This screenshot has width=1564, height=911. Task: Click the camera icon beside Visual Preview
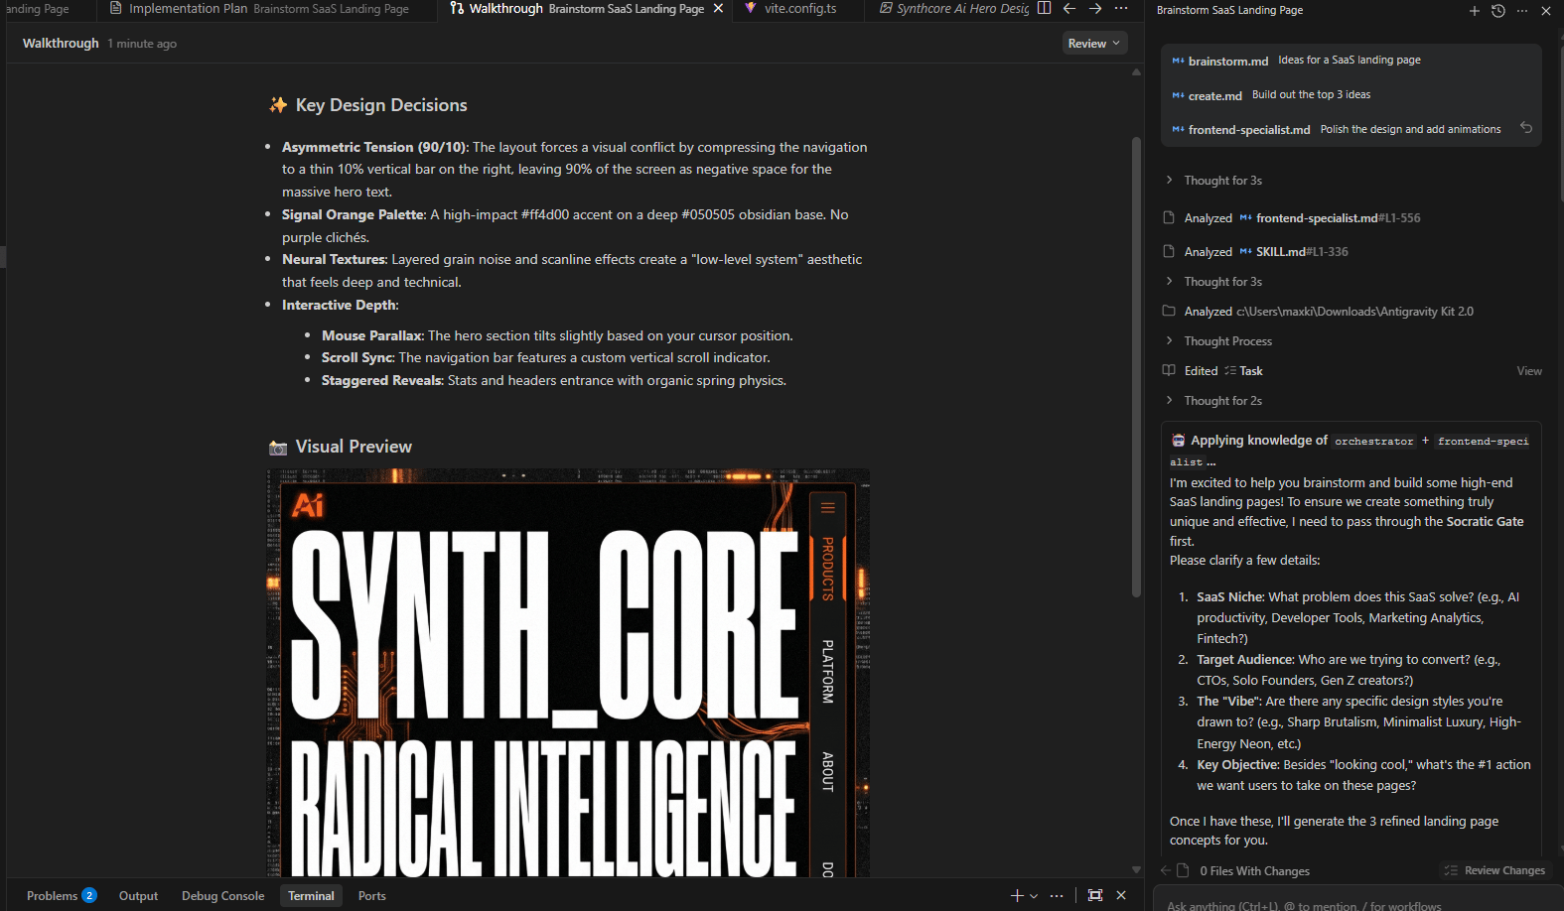[x=278, y=448]
